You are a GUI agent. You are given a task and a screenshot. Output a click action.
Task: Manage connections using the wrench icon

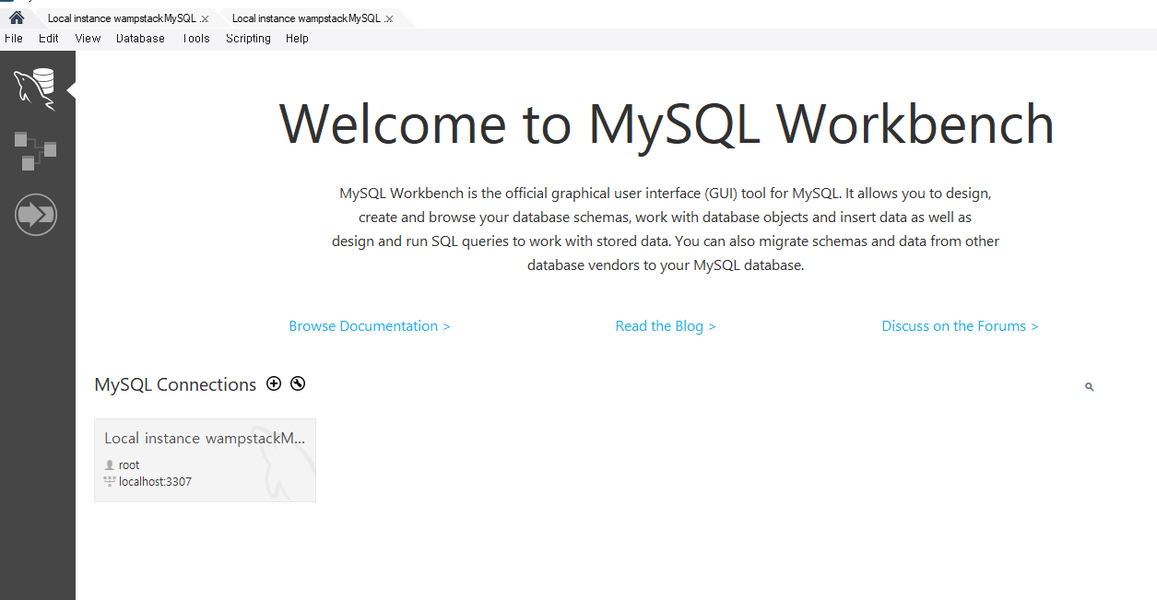click(297, 383)
